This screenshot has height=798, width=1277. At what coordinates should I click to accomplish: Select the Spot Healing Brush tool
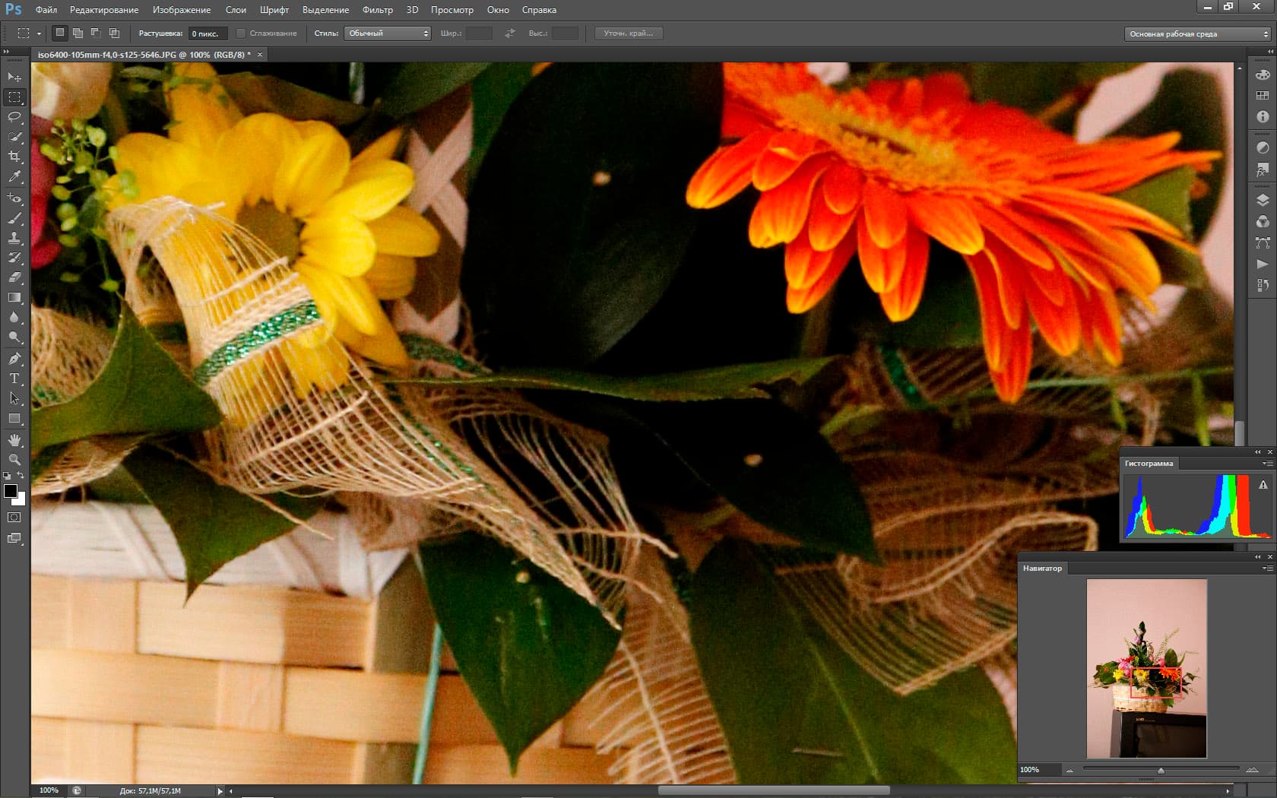[x=14, y=198]
